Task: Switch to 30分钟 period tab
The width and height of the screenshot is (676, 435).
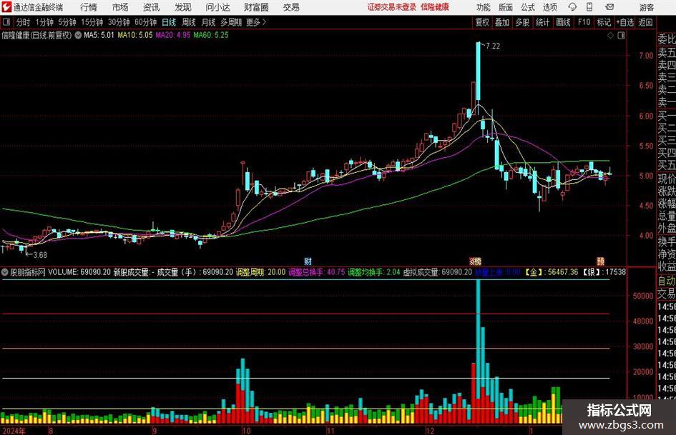Action: 119,22
